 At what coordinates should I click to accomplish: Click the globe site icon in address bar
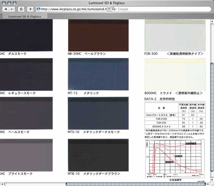tap(39, 9)
